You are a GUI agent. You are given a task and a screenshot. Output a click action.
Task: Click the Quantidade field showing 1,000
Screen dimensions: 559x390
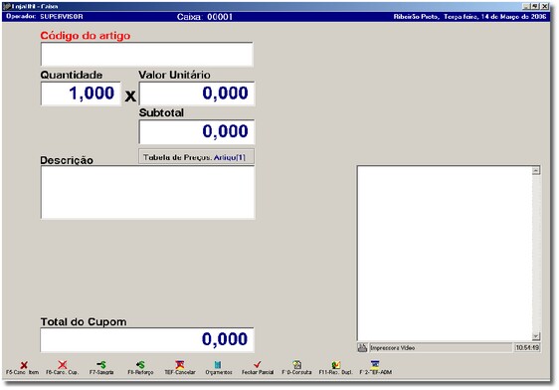(x=81, y=94)
